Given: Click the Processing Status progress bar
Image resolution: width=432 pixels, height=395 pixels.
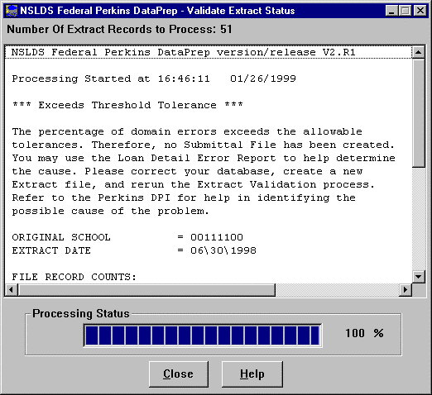Looking at the screenshot, I should click(203, 336).
